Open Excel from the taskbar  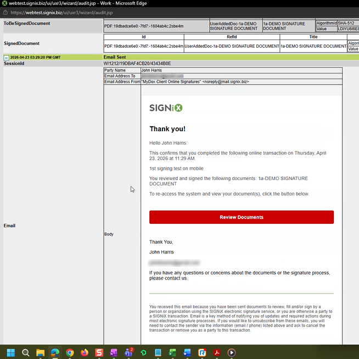172,352
